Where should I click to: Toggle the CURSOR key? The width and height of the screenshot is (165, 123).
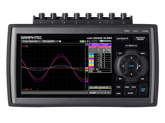point(127,87)
